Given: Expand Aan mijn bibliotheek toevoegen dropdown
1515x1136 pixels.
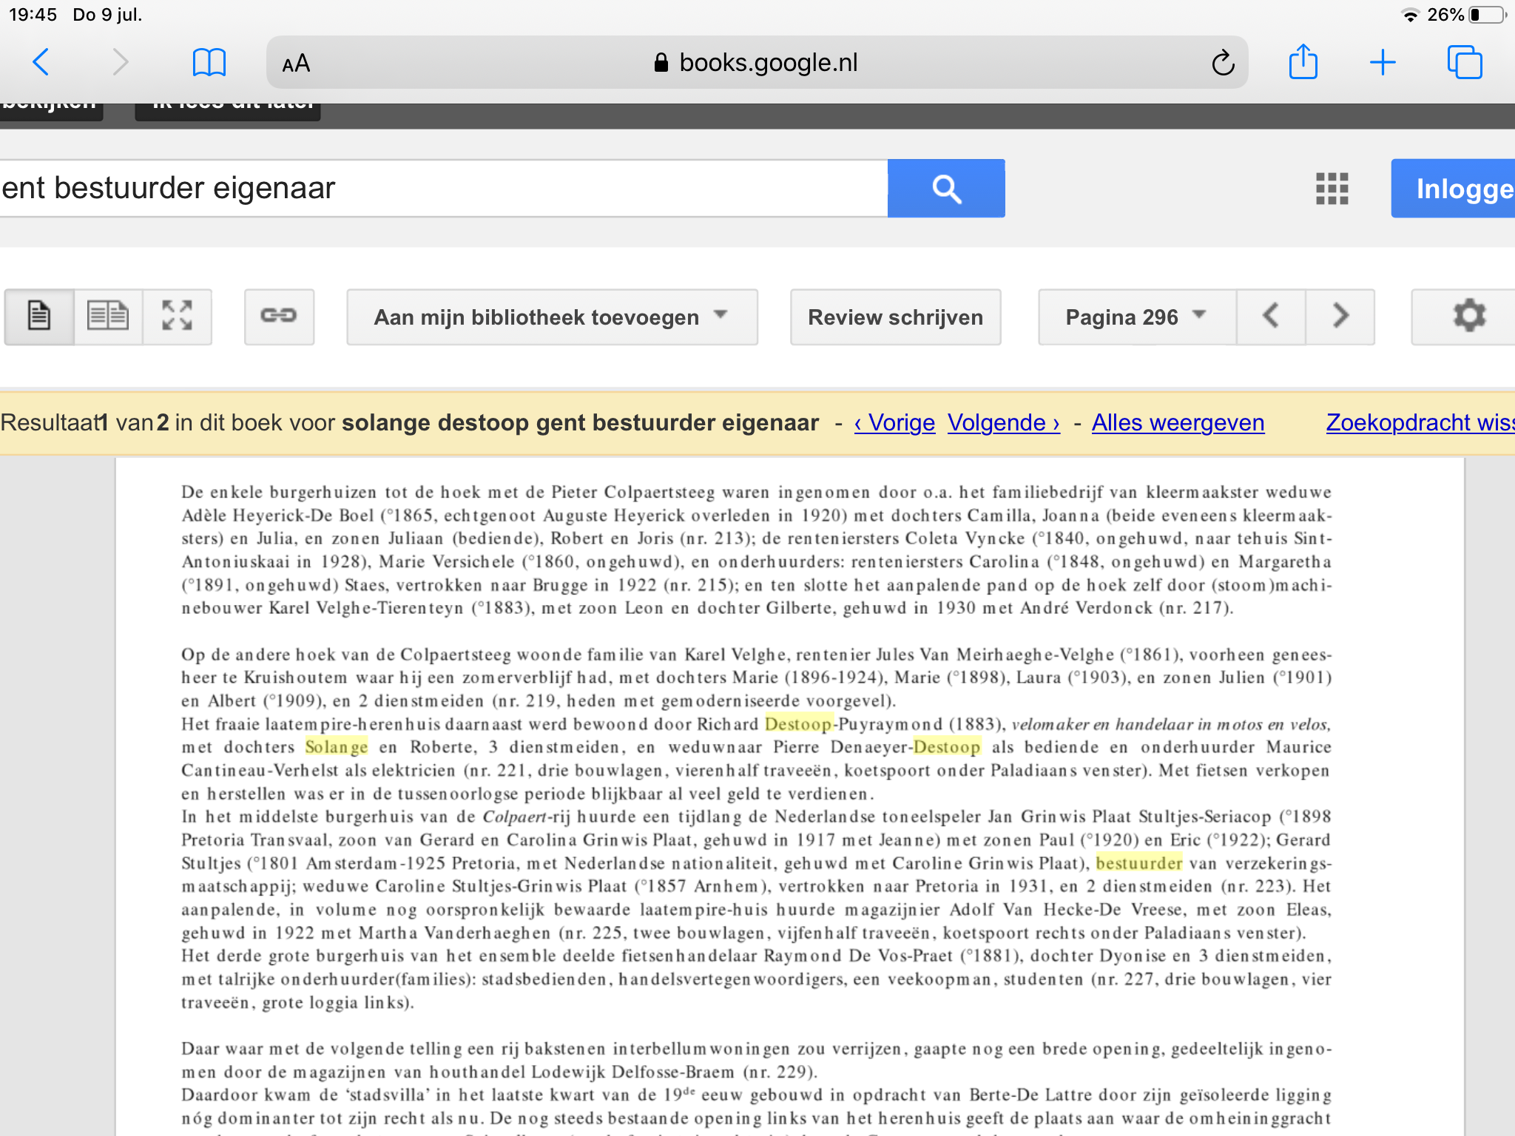Looking at the screenshot, I should (551, 317).
